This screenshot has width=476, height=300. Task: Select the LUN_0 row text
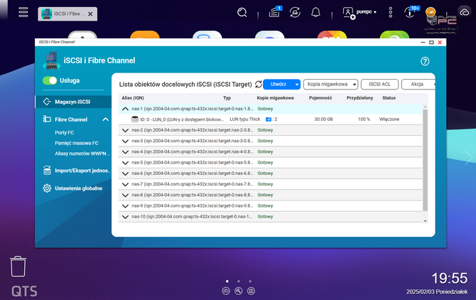point(182,119)
